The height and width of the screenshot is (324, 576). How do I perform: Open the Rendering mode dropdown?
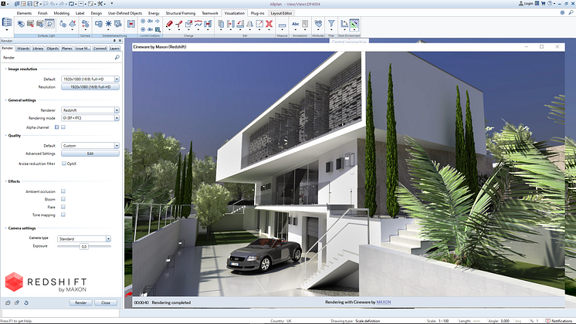pyautogui.click(x=90, y=118)
